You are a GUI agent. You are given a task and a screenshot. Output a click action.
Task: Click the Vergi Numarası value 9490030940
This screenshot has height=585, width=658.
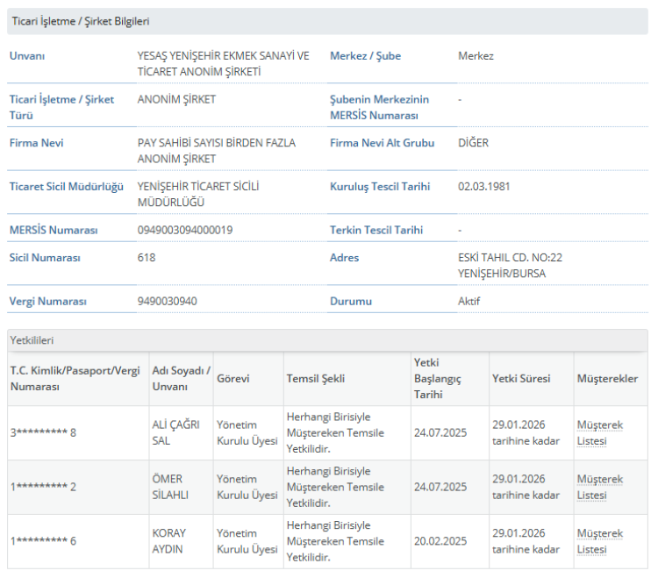coord(168,301)
